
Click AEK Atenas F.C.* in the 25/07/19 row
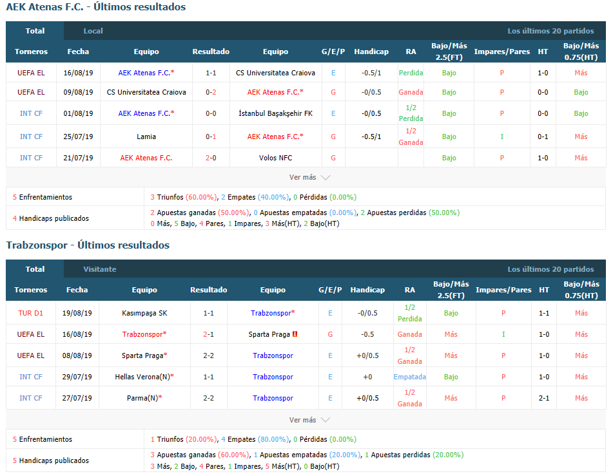click(275, 137)
